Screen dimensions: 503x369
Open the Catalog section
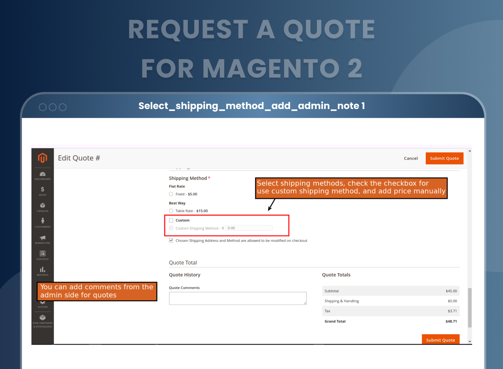click(x=42, y=206)
